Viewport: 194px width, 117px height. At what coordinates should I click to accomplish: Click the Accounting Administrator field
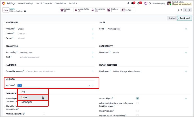tap(26, 52)
